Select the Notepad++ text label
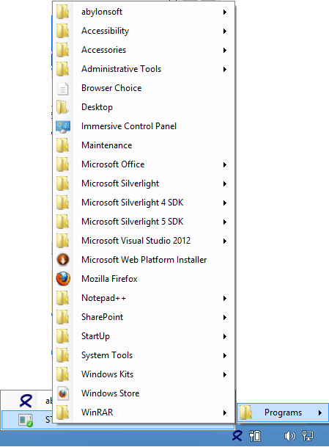Screen dimensions: 329x447 tap(103, 298)
